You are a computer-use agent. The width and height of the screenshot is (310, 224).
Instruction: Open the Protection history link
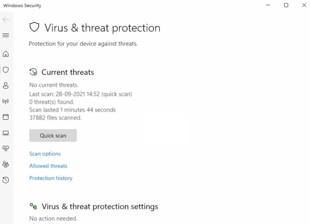click(51, 178)
